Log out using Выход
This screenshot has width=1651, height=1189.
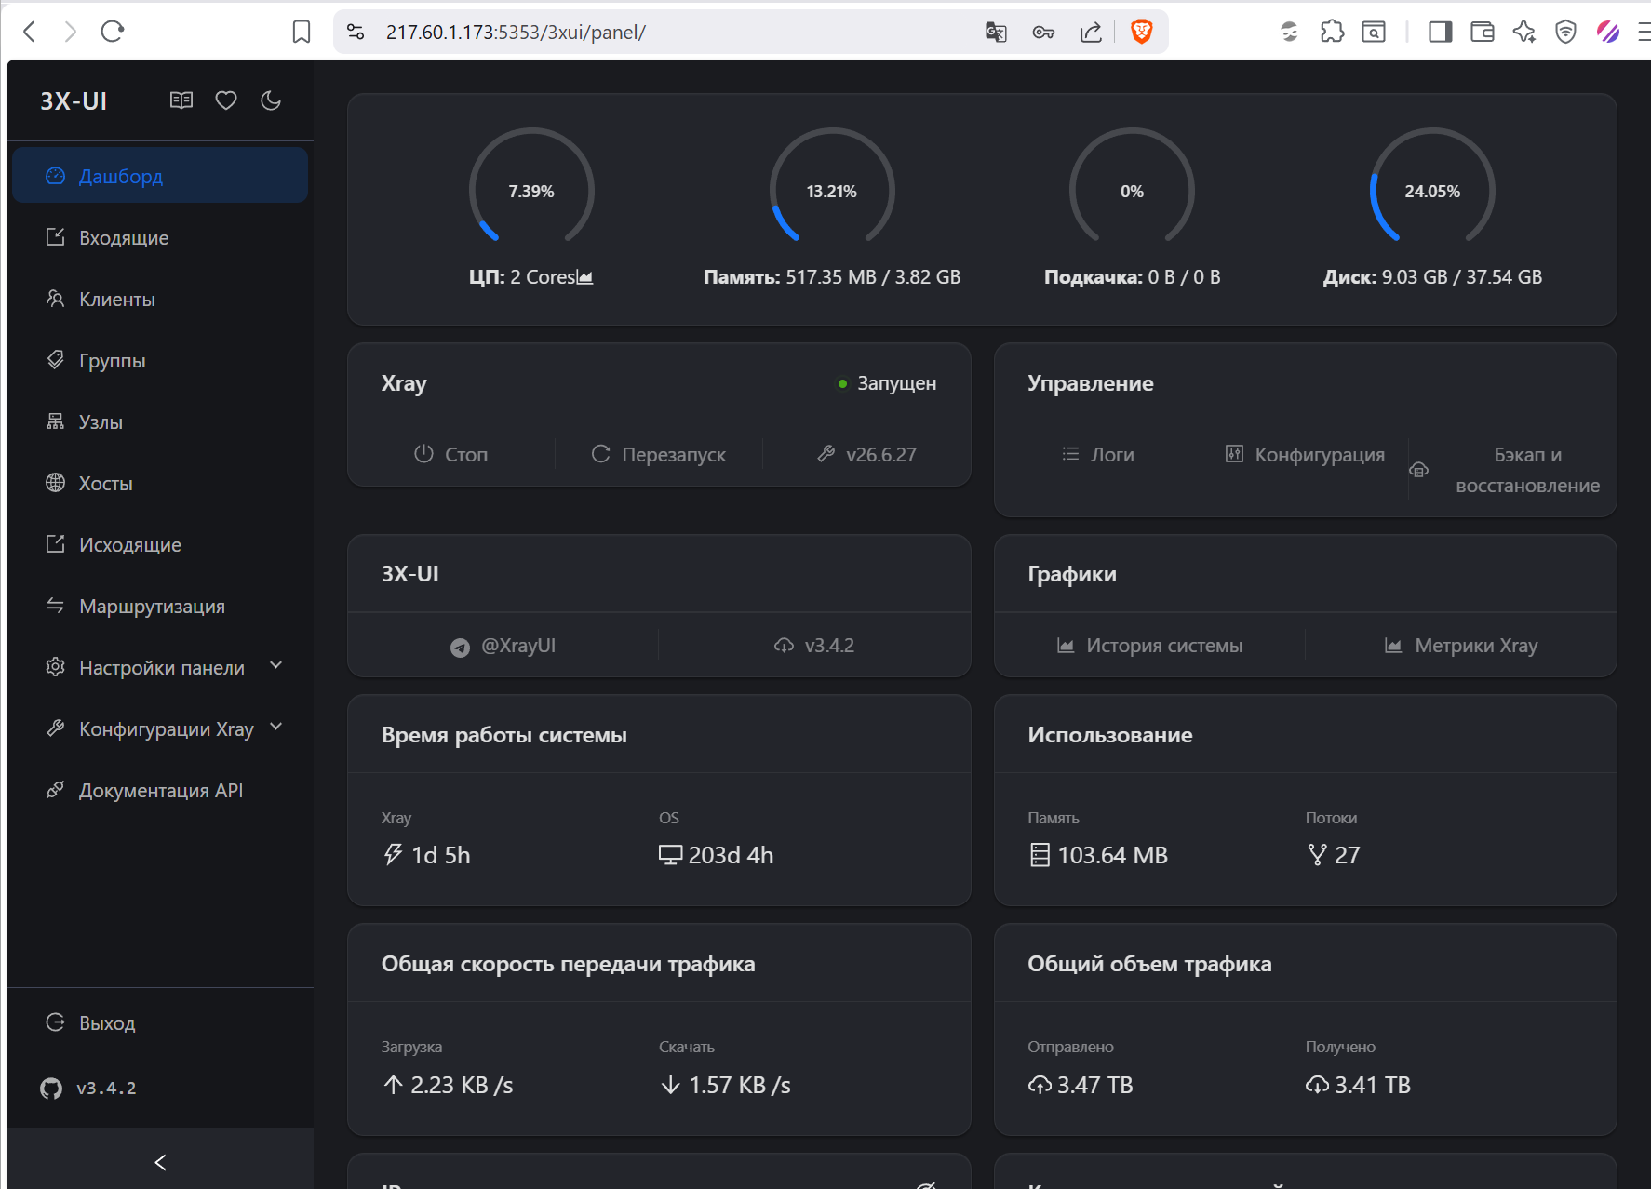(x=160, y=1022)
